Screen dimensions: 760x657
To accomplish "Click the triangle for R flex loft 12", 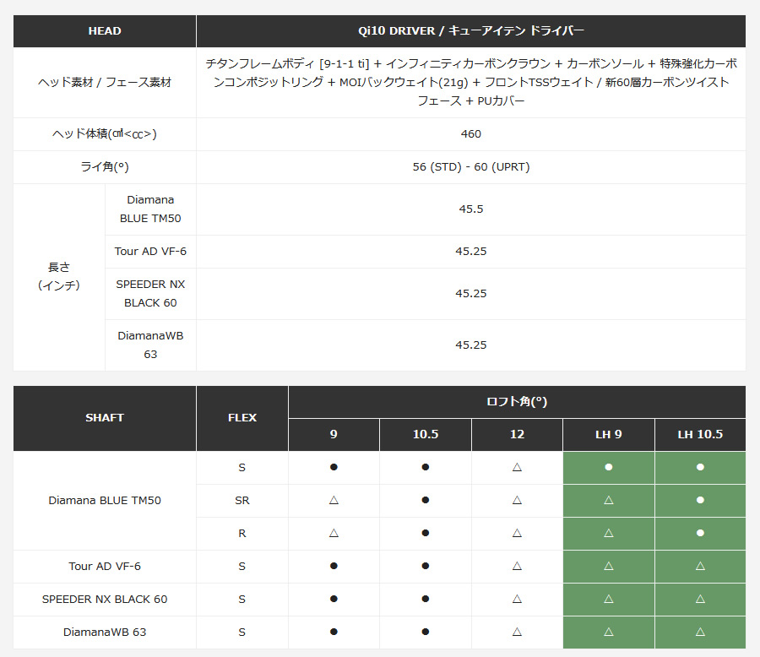I will [517, 534].
